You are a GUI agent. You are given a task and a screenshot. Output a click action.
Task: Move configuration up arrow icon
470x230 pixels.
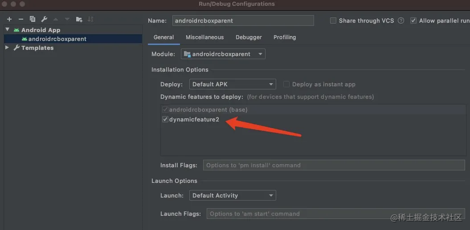[56, 19]
